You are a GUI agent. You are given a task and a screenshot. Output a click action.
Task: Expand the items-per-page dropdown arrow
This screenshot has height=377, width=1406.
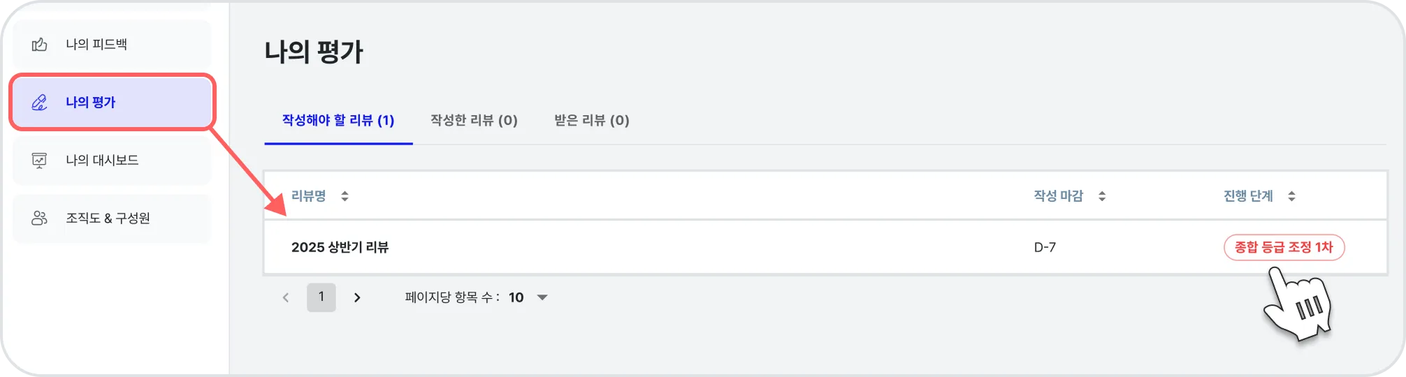tap(542, 297)
